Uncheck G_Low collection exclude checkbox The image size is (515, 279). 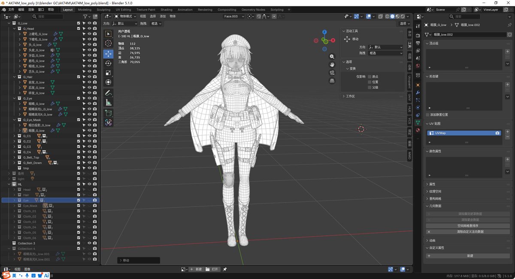click(79, 23)
